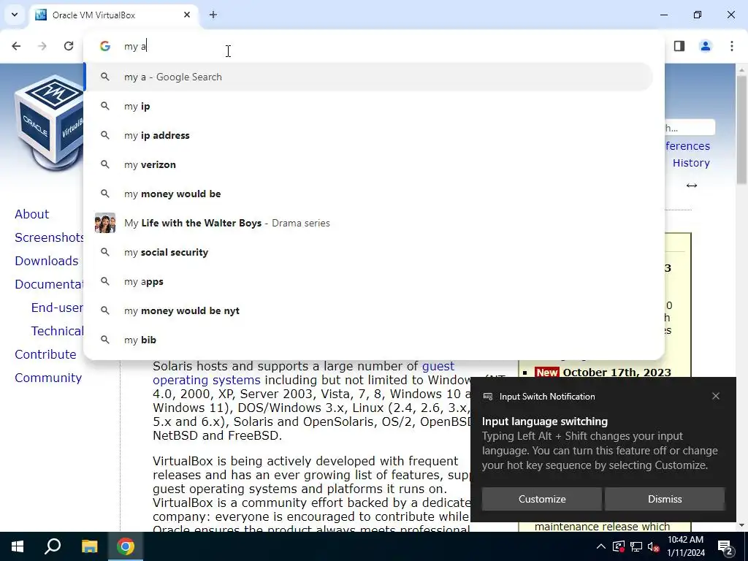748x561 pixels.
Task: Click the network tray icon
Action: click(x=636, y=546)
